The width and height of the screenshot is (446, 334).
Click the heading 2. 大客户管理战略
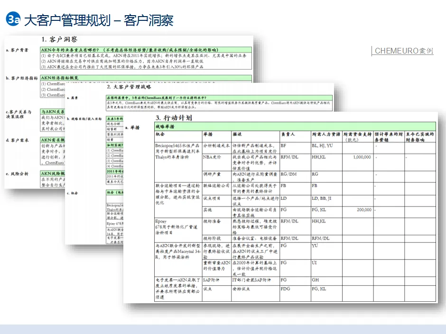(x=129, y=87)
